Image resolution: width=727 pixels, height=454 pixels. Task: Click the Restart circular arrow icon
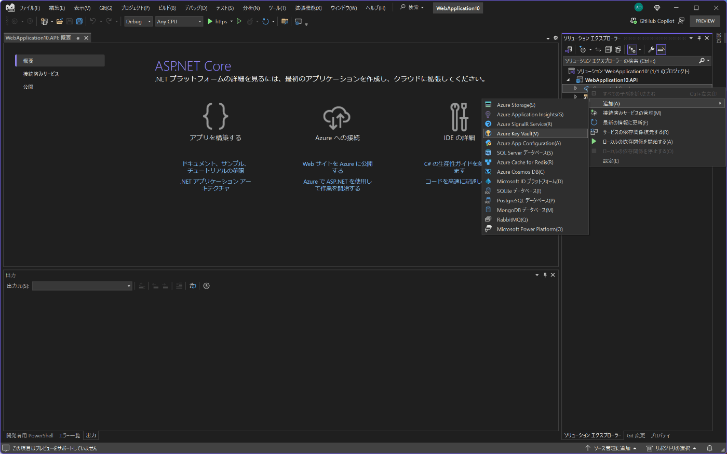coord(265,21)
